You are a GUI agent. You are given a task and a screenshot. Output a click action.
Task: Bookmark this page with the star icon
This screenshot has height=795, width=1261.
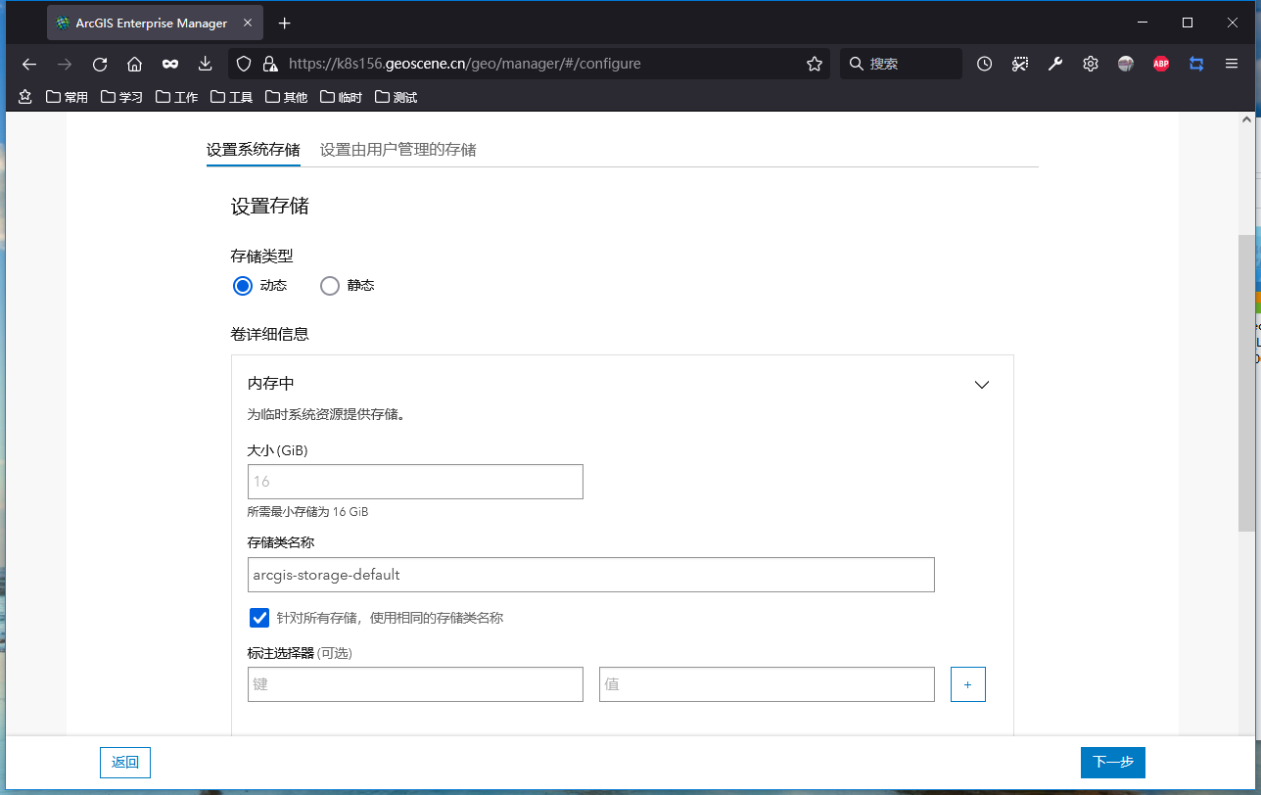(815, 64)
